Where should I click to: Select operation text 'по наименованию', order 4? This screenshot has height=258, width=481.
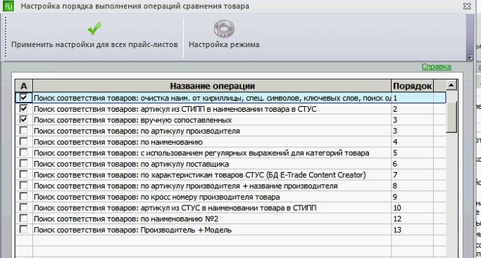pos(118,142)
